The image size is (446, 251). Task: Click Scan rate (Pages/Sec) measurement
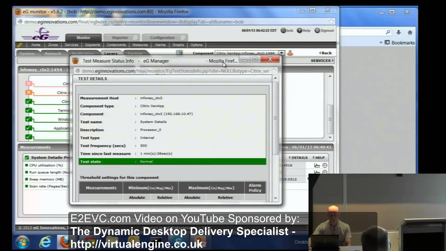pos(49,186)
